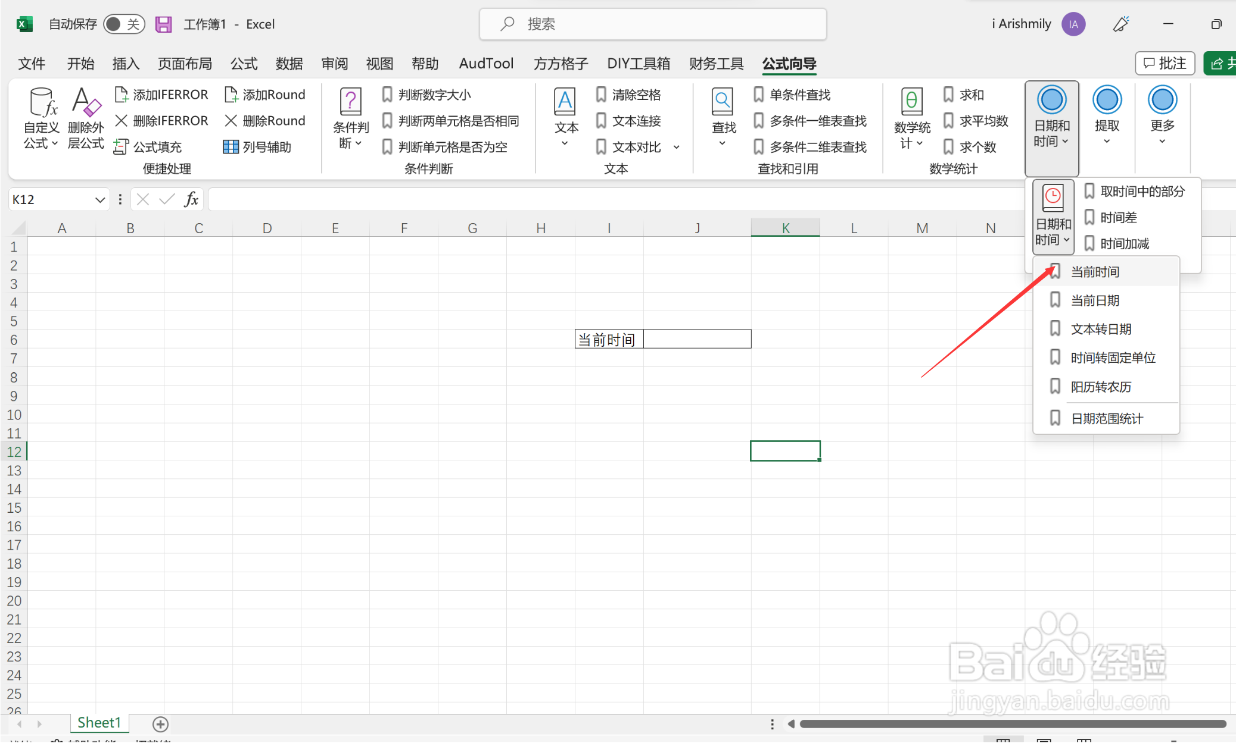Select the 自定义公式 tool
The image size is (1236, 743).
39,118
